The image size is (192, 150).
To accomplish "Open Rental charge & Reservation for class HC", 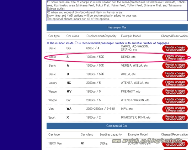I will point(175,83).
